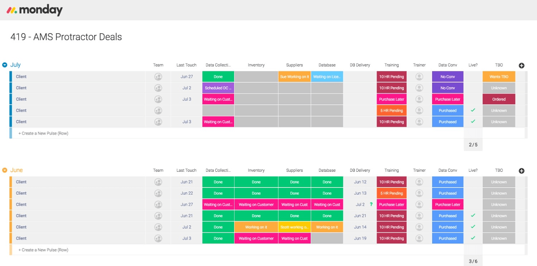Click Trainer avatar in June row with DB Delivery Jul 2
The height and width of the screenshot is (266, 537).
419,205
